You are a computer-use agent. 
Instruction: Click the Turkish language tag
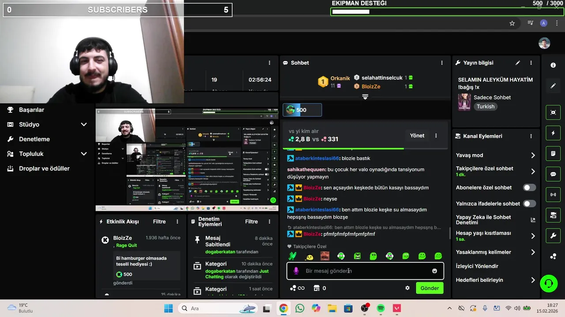click(486, 107)
